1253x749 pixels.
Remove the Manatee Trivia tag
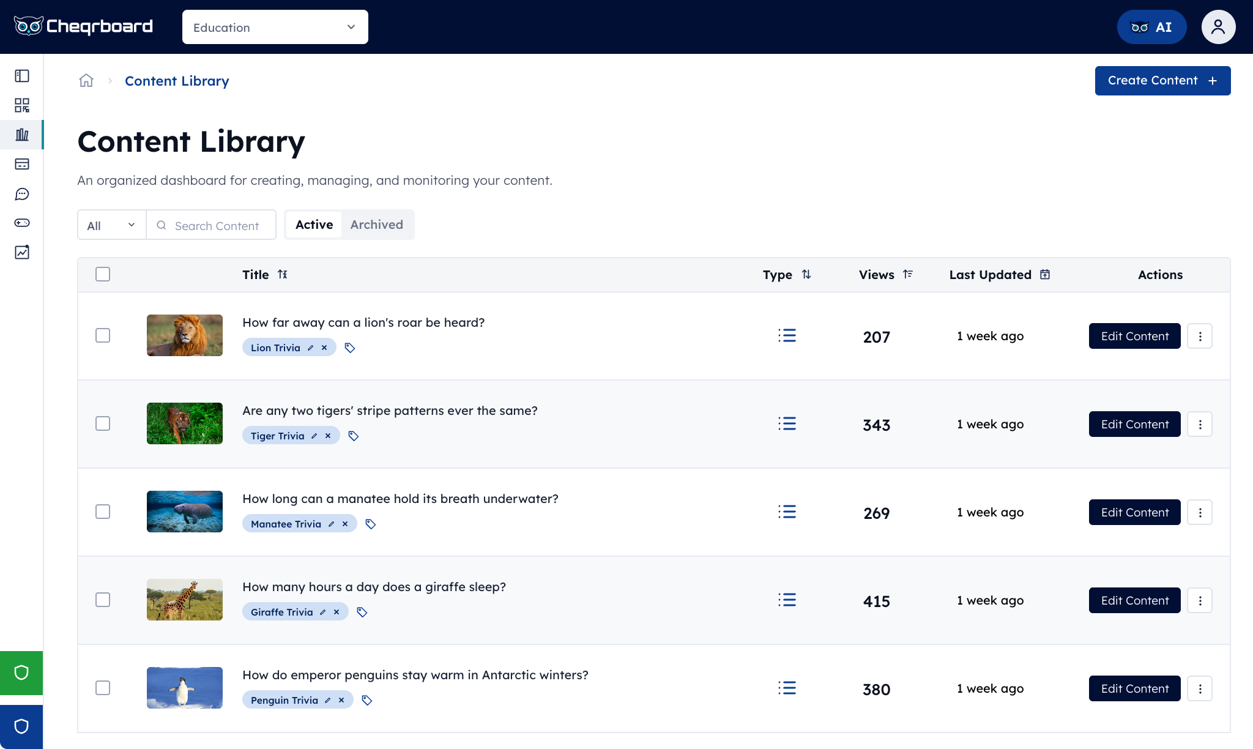(345, 524)
